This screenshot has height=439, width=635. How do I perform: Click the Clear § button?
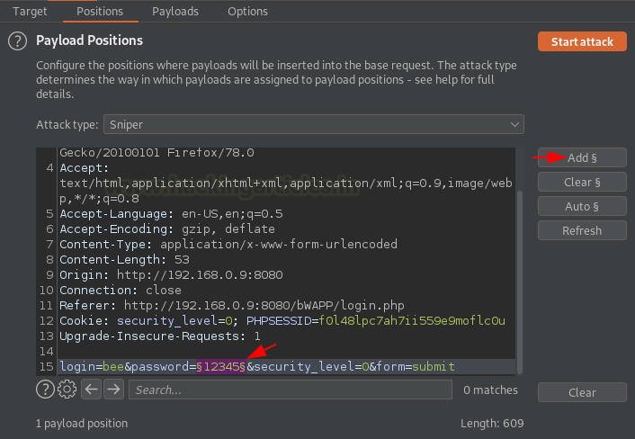coord(582,182)
